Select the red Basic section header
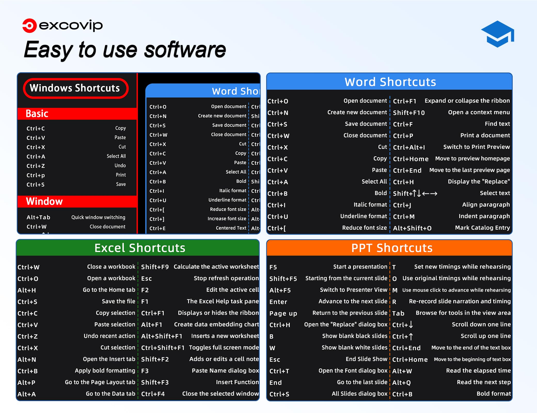The height and width of the screenshot is (413, 537). tap(77, 114)
